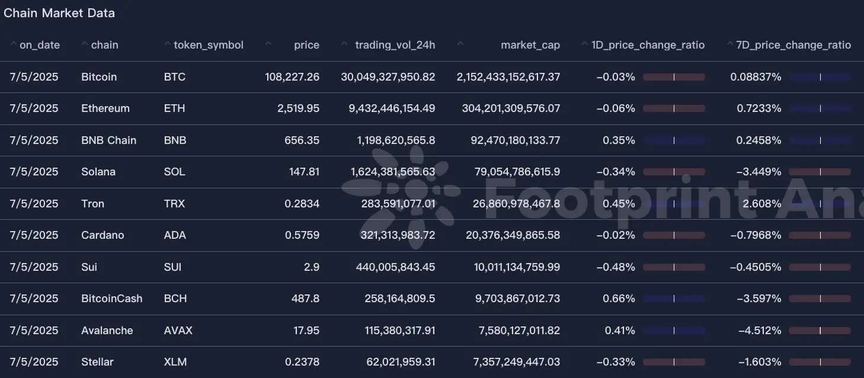Click the BNB Chain cell
Image resolution: width=864 pixels, height=378 pixels.
coord(108,140)
